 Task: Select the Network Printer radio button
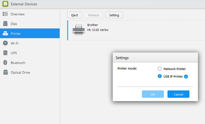point(160,69)
